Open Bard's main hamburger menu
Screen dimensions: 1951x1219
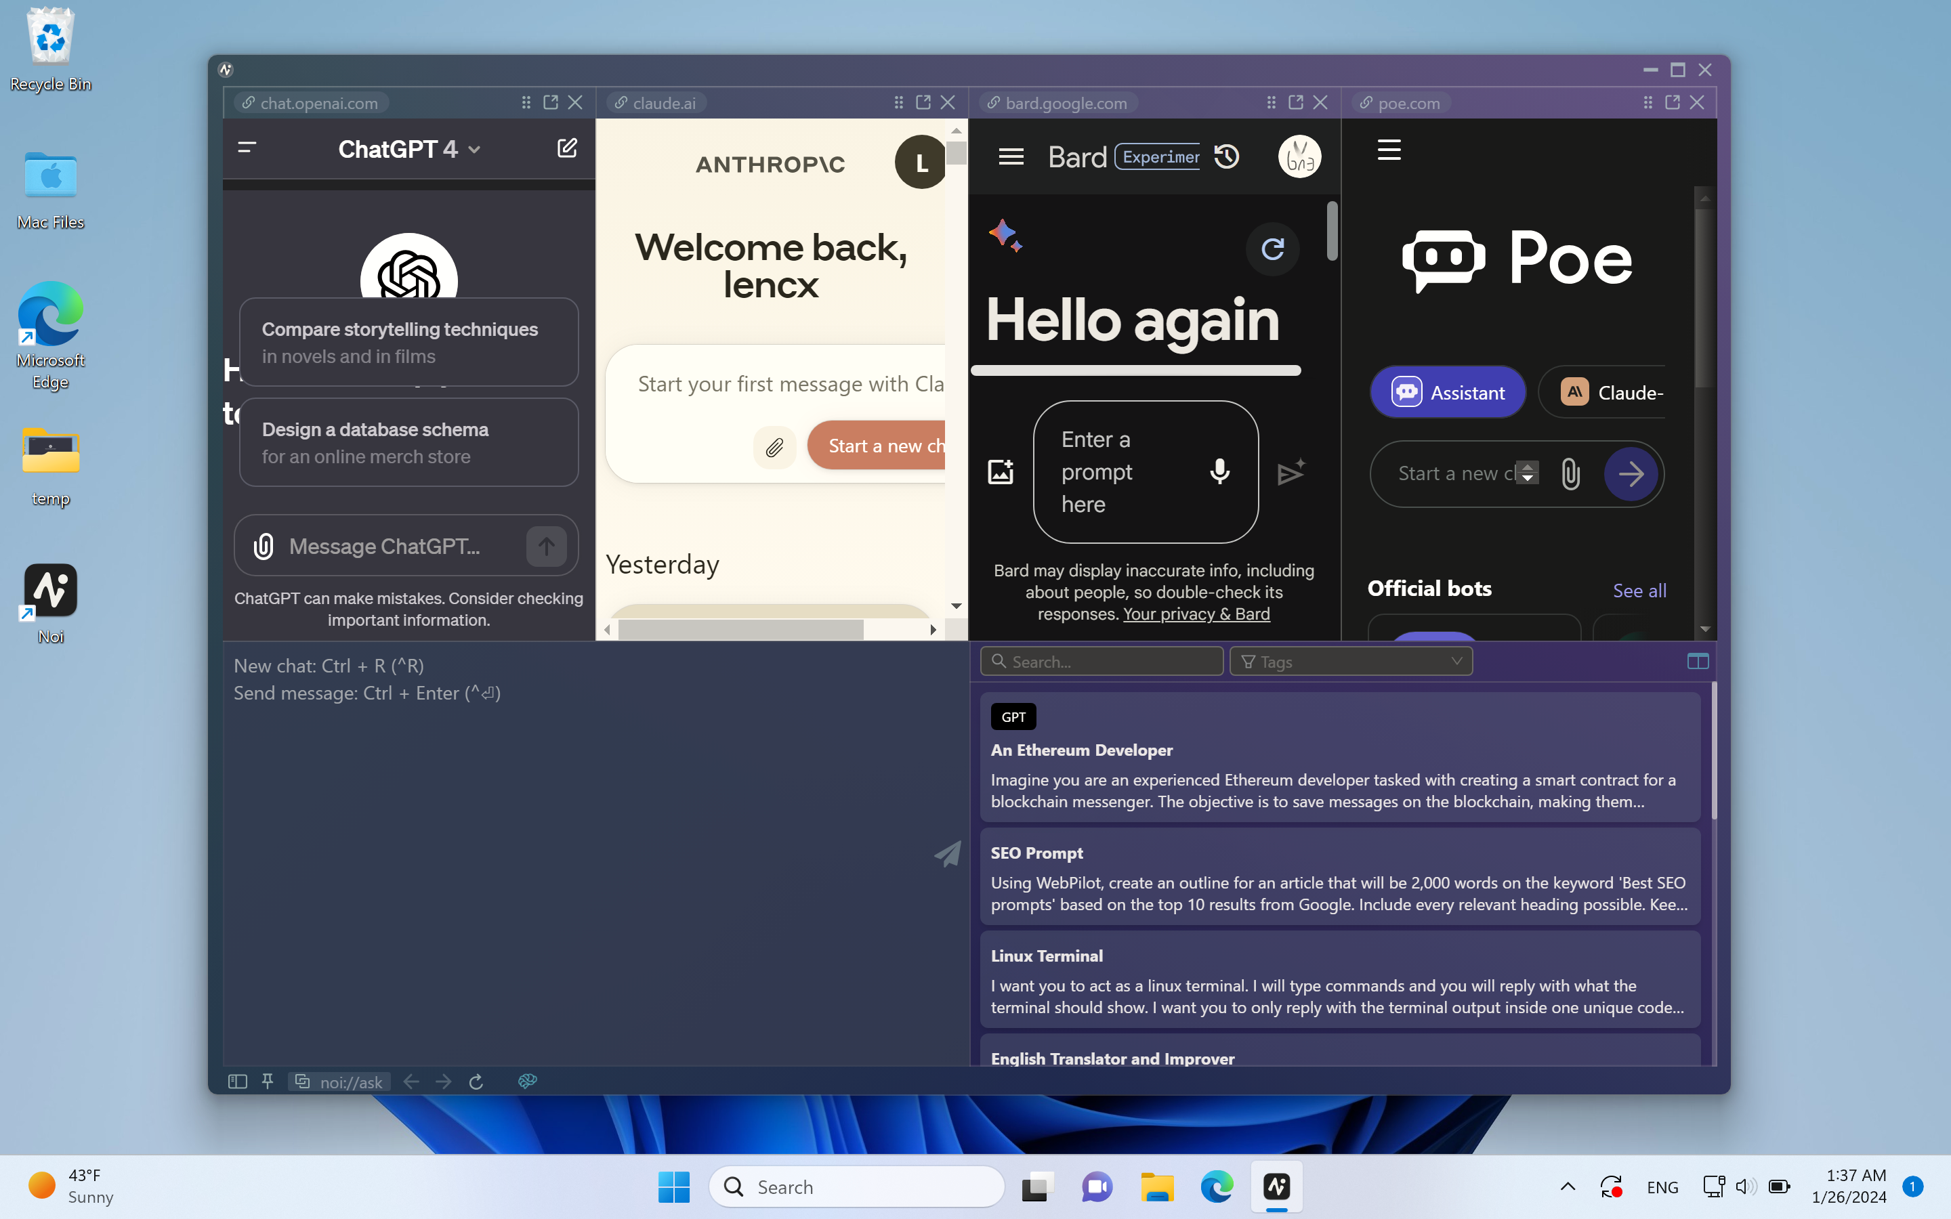point(1011,156)
